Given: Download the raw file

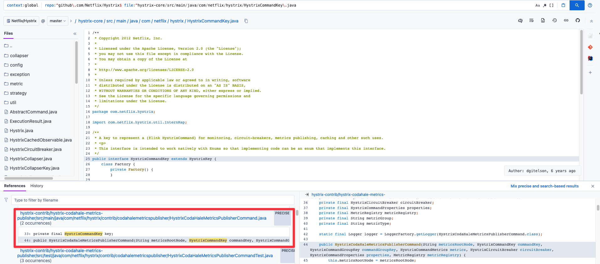Looking at the screenshot, I should pos(543,21).
